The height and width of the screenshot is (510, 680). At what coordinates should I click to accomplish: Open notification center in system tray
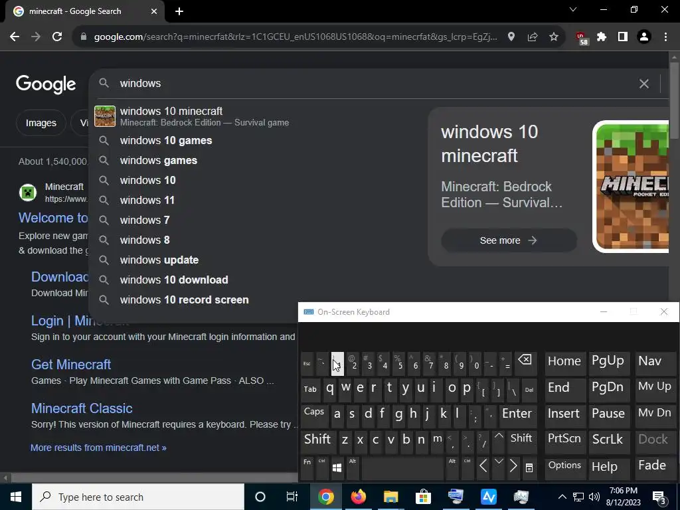(x=659, y=497)
